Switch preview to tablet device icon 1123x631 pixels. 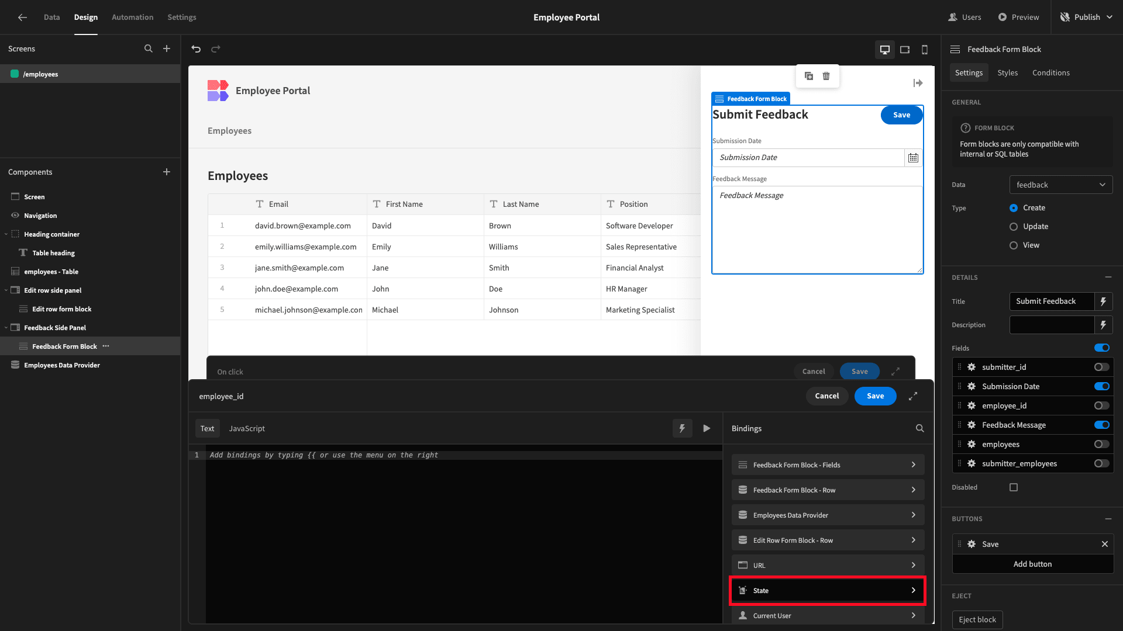click(x=905, y=50)
